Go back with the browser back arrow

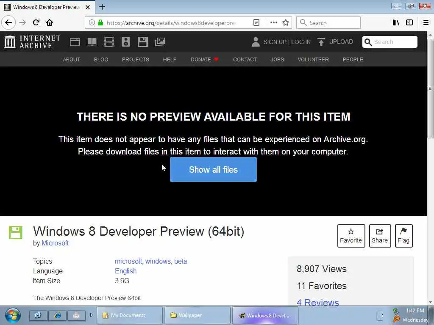click(8, 22)
